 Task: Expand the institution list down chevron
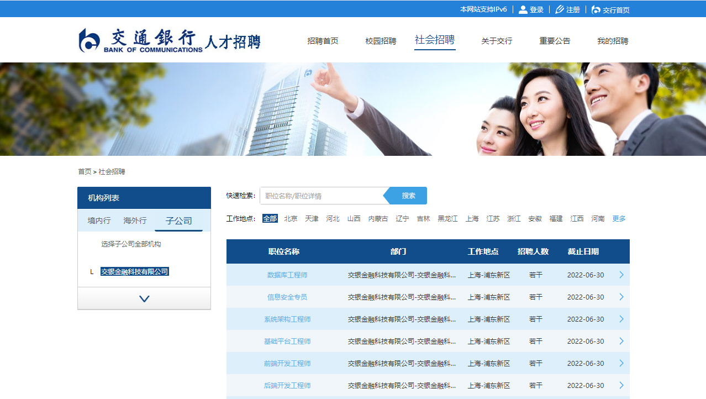(144, 298)
